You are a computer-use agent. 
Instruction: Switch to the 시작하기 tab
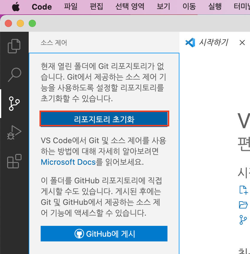pyautogui.click(x=213, y=43)
